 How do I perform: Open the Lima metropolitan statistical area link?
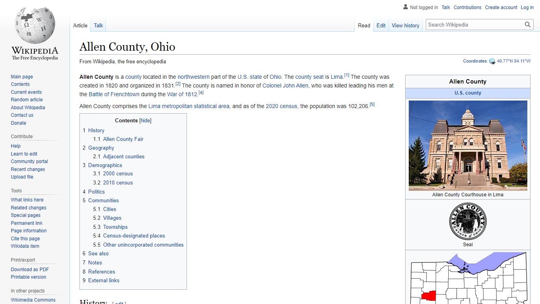point(189,106)
